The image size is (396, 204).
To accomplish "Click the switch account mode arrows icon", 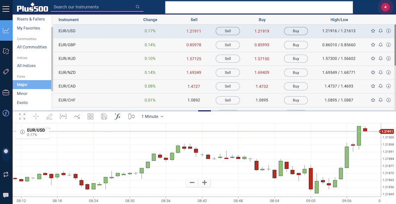I will coord(6,174).
